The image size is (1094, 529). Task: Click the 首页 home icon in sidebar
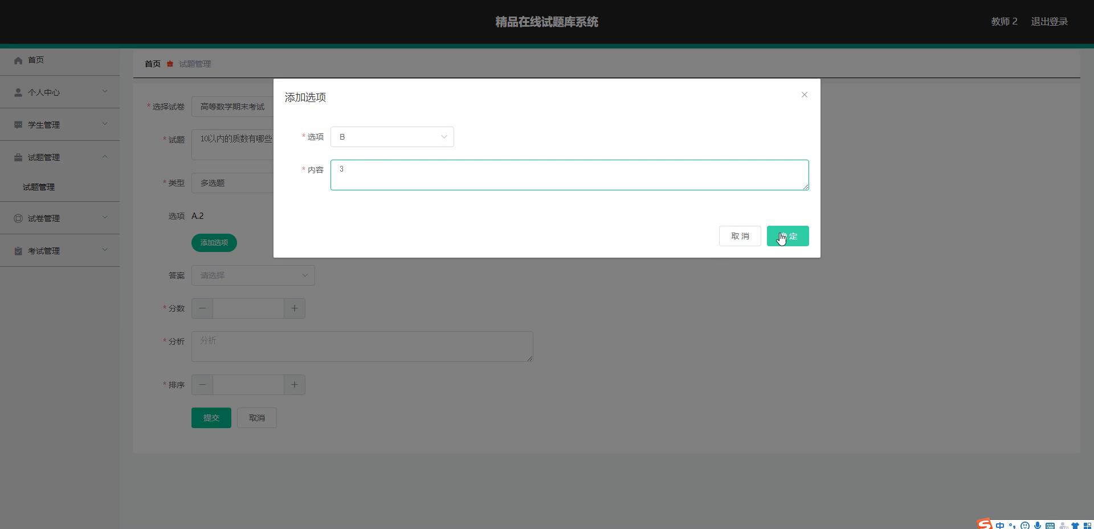[18, 60]
